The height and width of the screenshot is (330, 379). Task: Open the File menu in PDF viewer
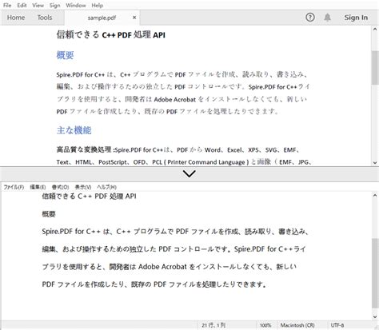(x=7, y=6)
